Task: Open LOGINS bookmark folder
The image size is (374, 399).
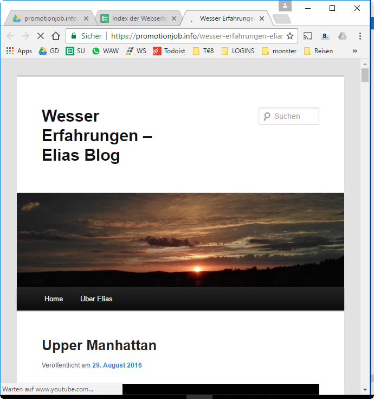Action: point(237,51)
